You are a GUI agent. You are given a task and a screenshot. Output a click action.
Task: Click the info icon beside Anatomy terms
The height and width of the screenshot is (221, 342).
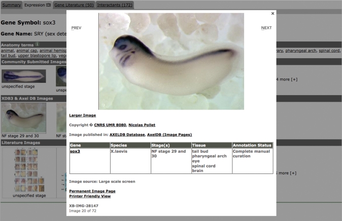37,45
